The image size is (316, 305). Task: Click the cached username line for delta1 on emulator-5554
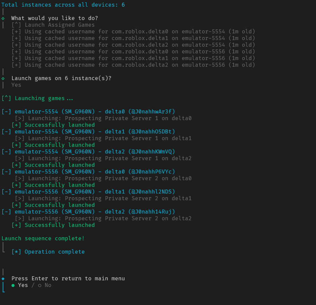click(133, 38)
